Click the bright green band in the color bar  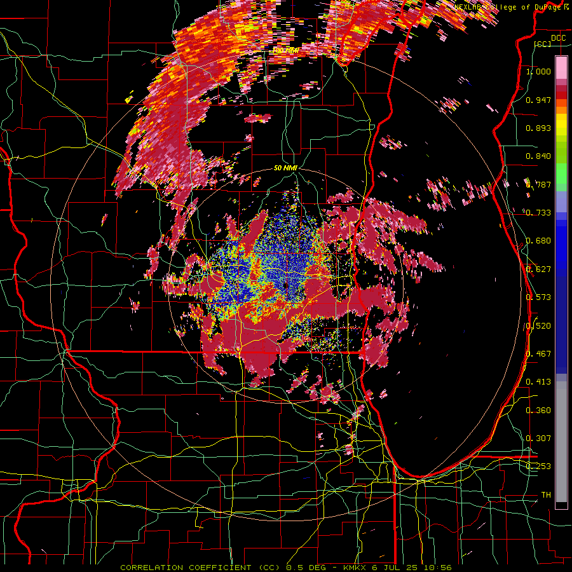pyautogui.click(x=561, y=172)
